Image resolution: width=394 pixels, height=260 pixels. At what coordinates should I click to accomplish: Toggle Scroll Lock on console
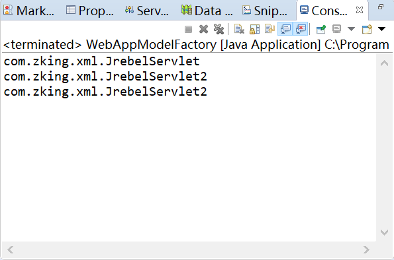(x=254, y=29)
